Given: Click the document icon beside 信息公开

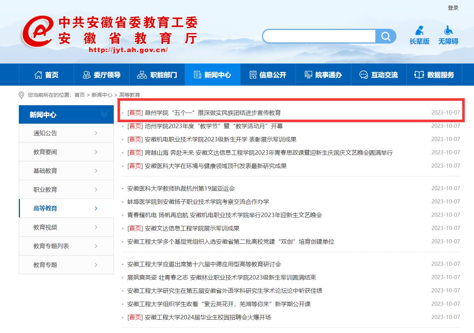Looking at the screenshot, I should point(253,75).
